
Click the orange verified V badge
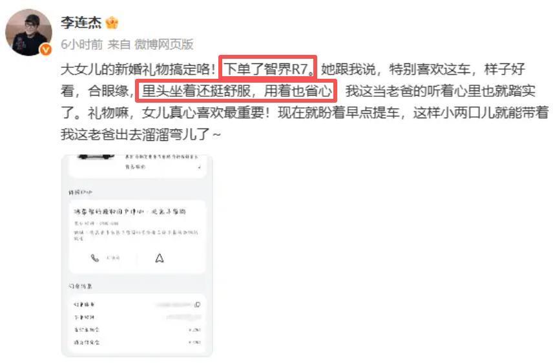[45, 50]
